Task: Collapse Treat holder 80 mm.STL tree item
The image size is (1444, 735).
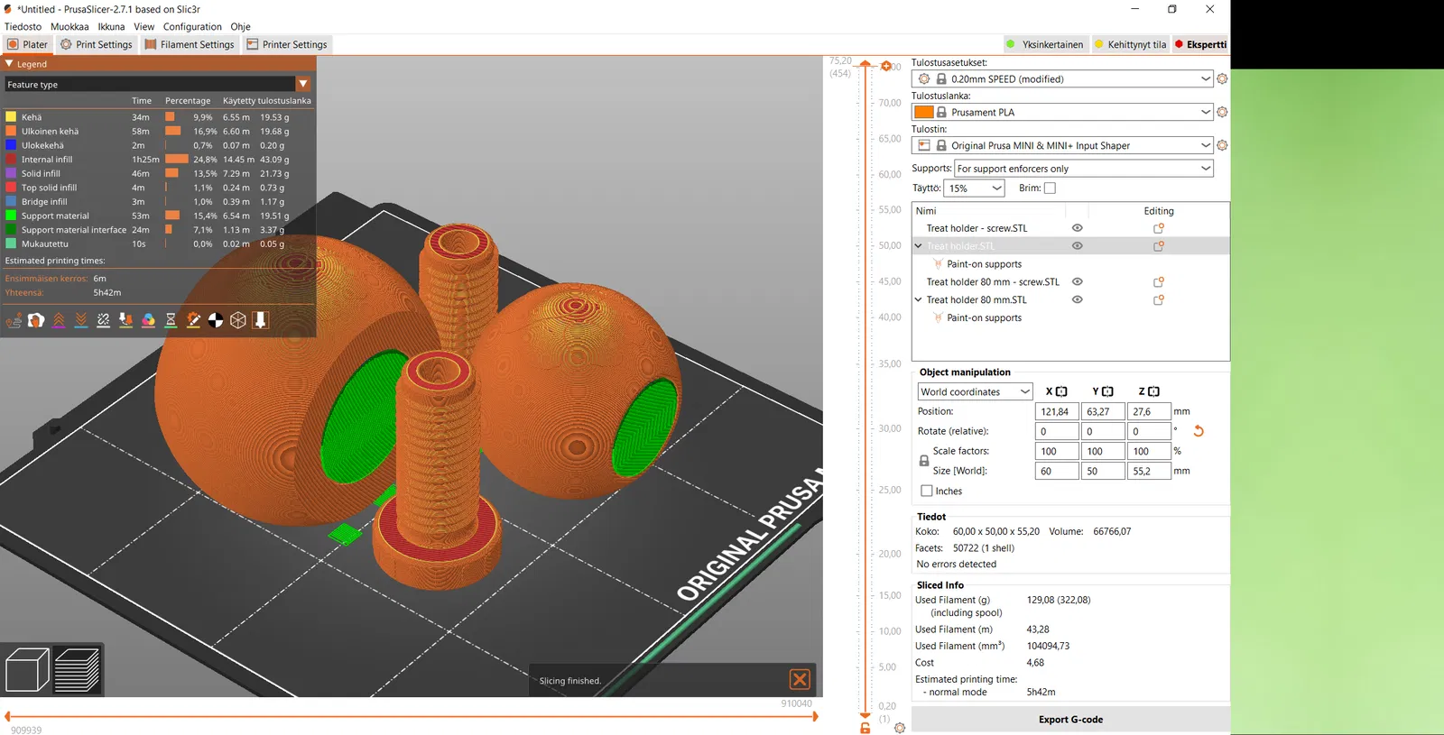Action: click(919, 300)
